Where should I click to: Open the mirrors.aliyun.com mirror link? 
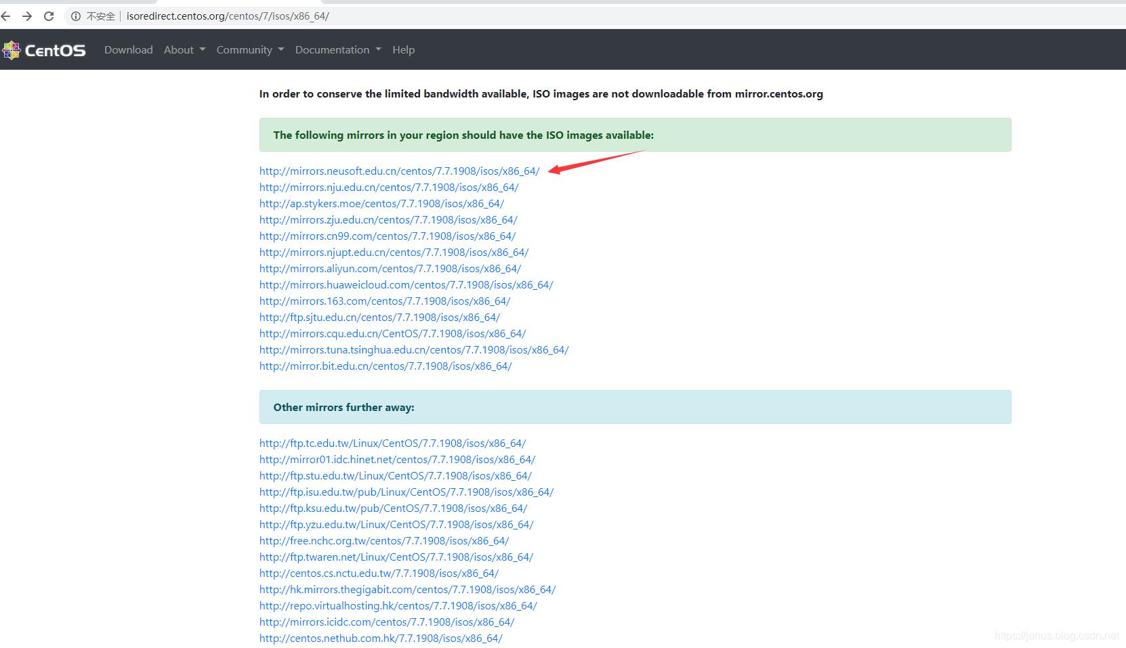390,269
